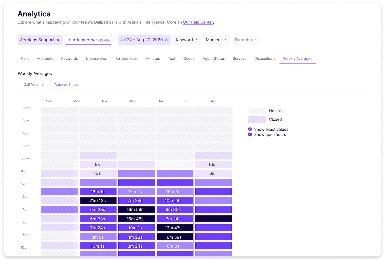Clear the Jul 22 – Aug 20 date range
The width and height of the screenshot is (385, 261).
click(x=166, y=40)
